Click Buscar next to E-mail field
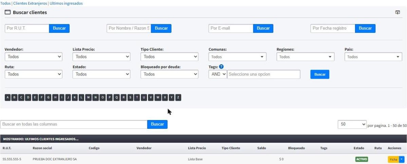This screenshot has height=164, width=407. coord(263,28)
